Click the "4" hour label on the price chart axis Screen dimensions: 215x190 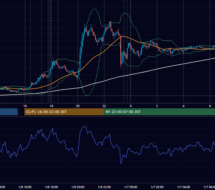pos(183,106)
